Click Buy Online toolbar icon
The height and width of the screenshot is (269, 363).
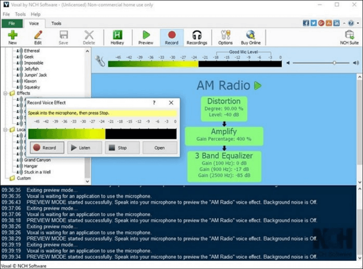click(x=250, y=37)
